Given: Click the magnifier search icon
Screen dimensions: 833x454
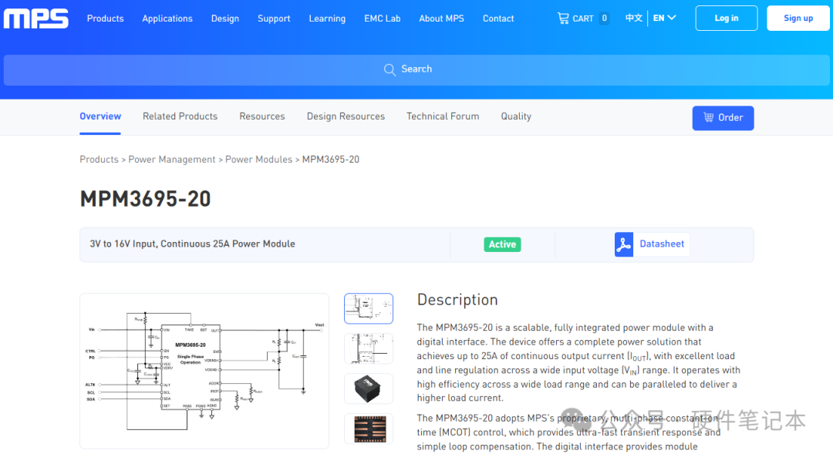Looking at the screenshot, I should tap(390, 69).
